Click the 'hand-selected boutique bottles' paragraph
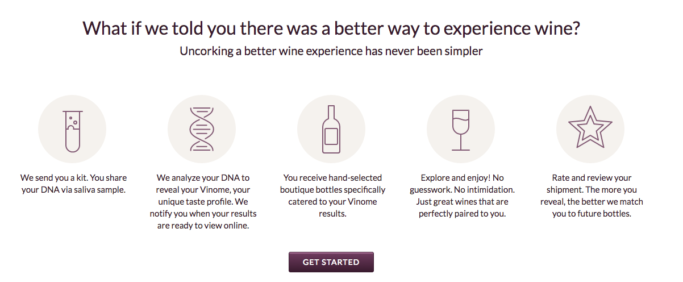 333,196
